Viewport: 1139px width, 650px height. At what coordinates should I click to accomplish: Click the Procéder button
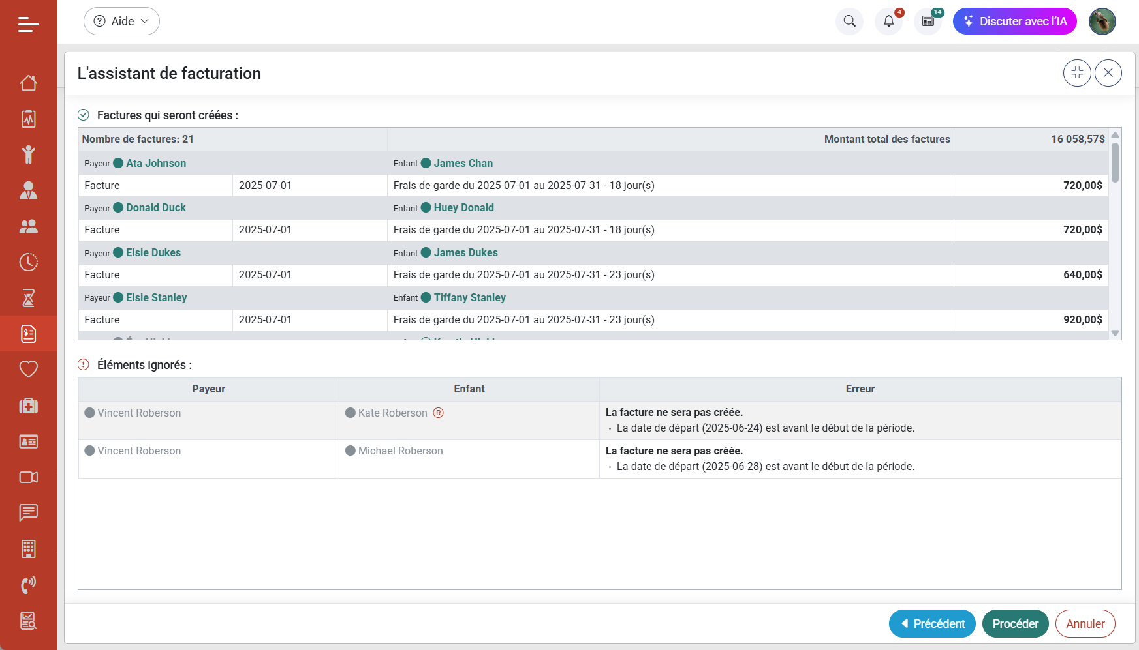tap(1015, 623)
